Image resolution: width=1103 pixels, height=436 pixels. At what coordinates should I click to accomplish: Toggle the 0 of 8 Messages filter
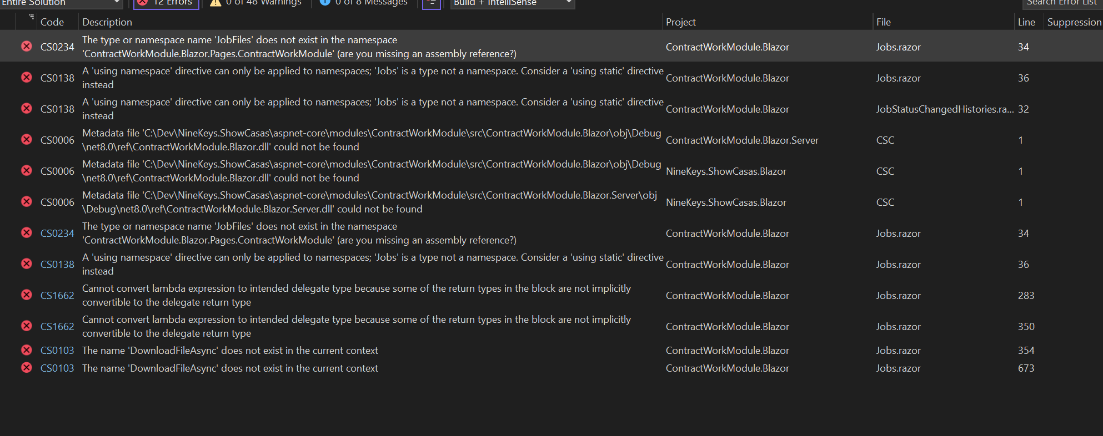pyautogui.click(x=364, y=3)
